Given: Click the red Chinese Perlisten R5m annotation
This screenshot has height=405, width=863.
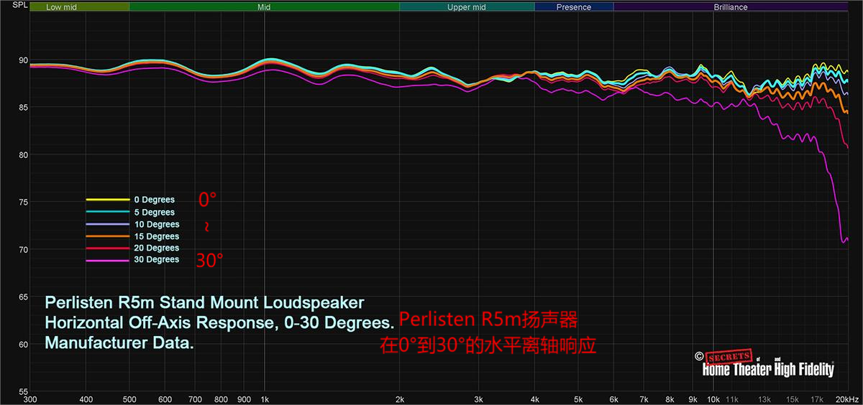Looking at the screenshot, I should [x=488, y=318].
